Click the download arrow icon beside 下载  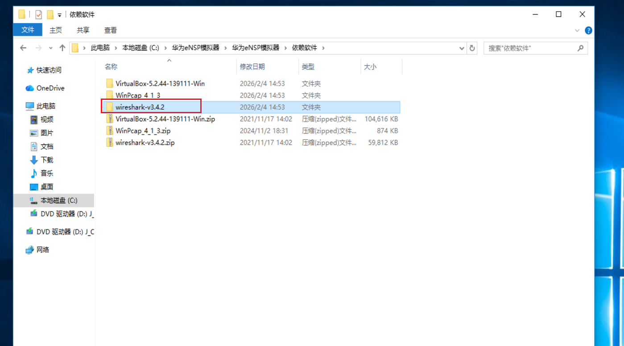point(34,160)
